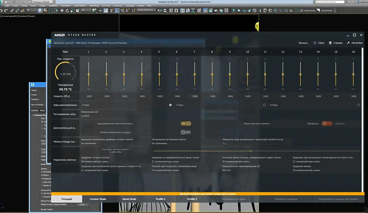Toggle the Percent Snap icon

click(x=122, y=11)
